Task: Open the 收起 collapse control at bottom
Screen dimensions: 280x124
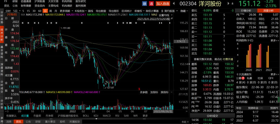Action: point(185,122)
